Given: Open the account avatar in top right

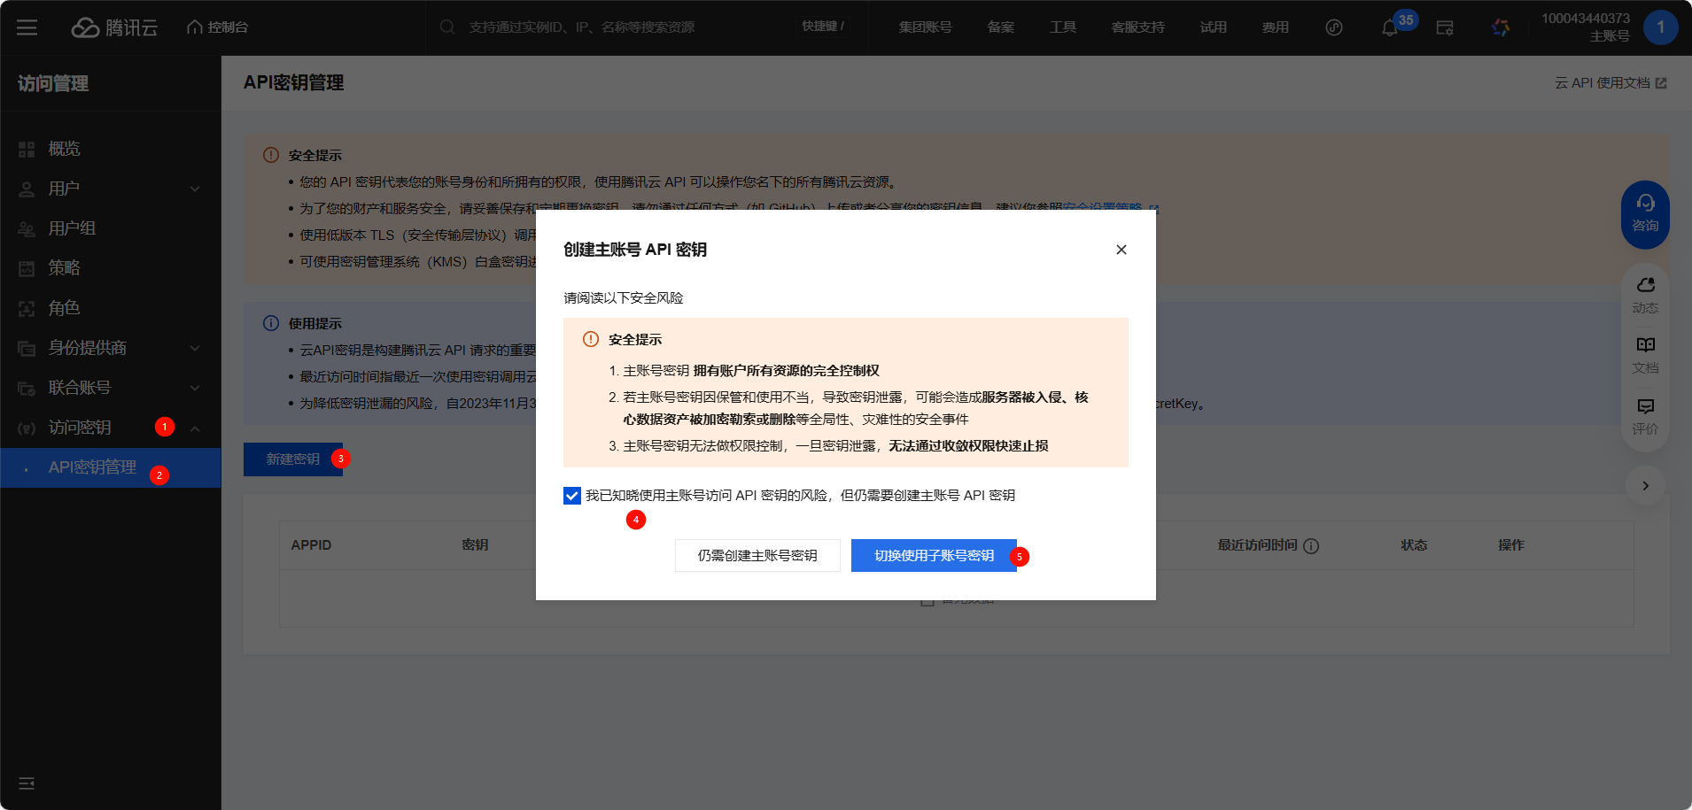Looking at the screenshot, I should [x=1660, y=27].
